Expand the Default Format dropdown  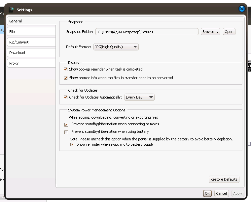click(x=116, y=47)
